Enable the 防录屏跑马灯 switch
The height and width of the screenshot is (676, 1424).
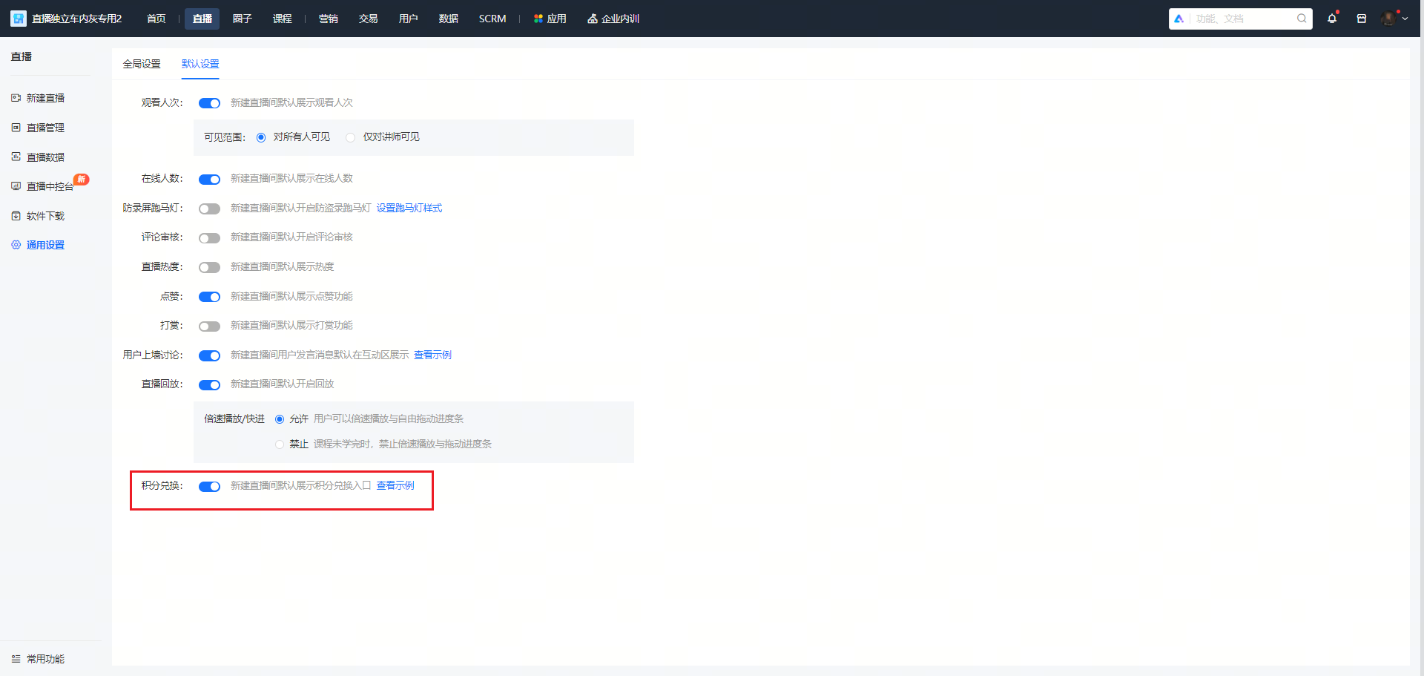click(209, 209)
